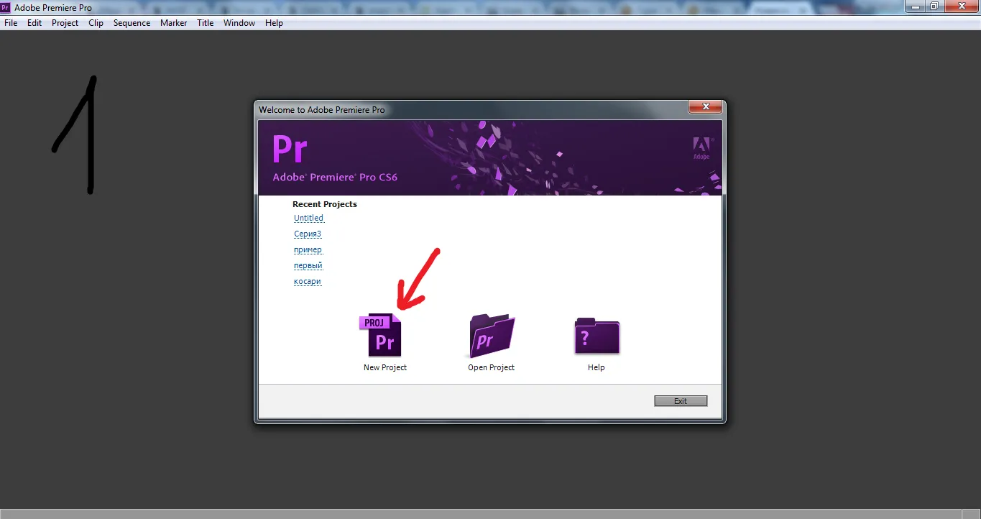Viewport: 981px width, 519px height.
Task: Open the Title menu
Action: [205, 23]
